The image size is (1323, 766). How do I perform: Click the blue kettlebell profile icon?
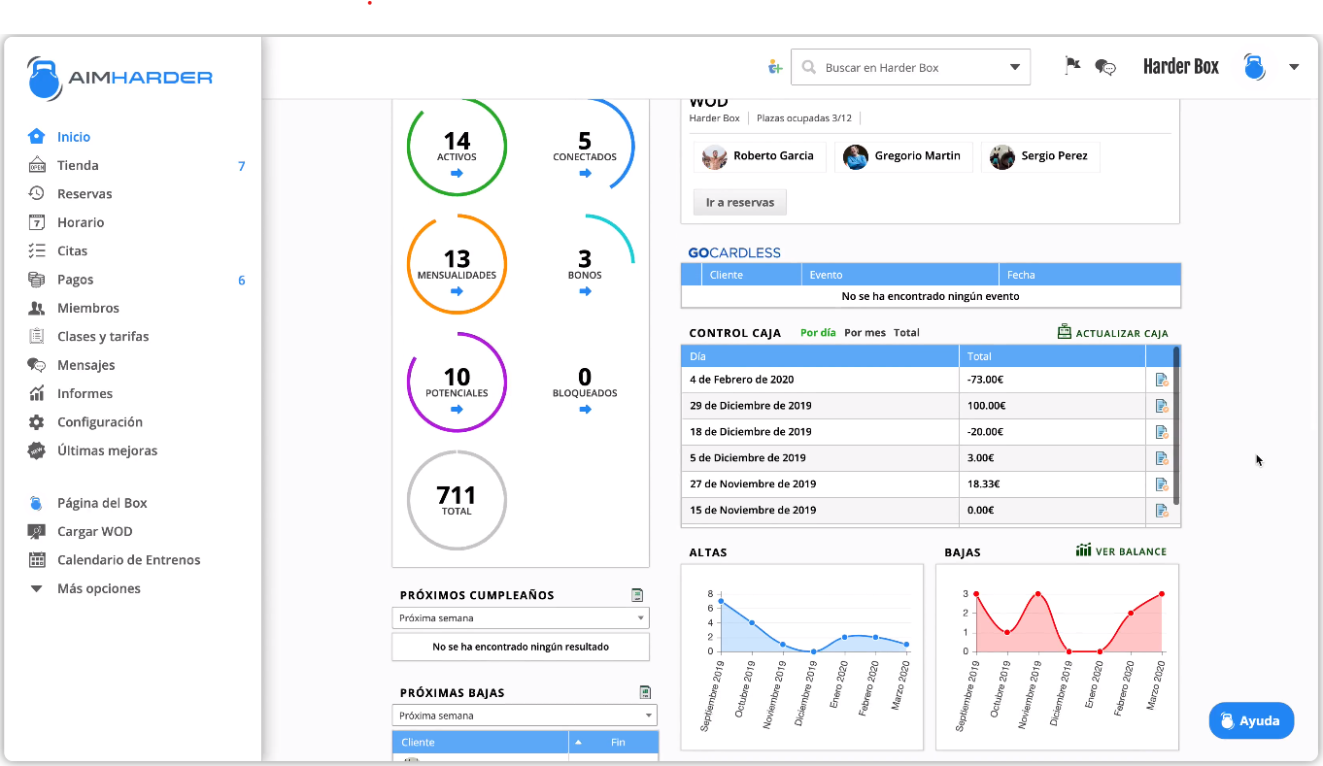pos(1253,66)
